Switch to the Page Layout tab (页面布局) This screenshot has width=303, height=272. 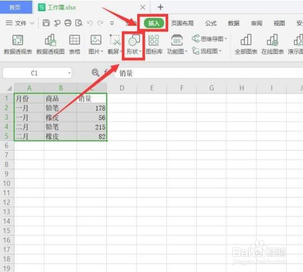coord(182,24)
